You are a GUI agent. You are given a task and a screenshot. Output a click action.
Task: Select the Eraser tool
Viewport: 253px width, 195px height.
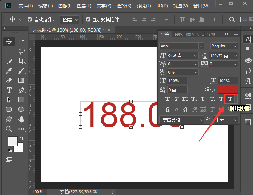point(9,80)
